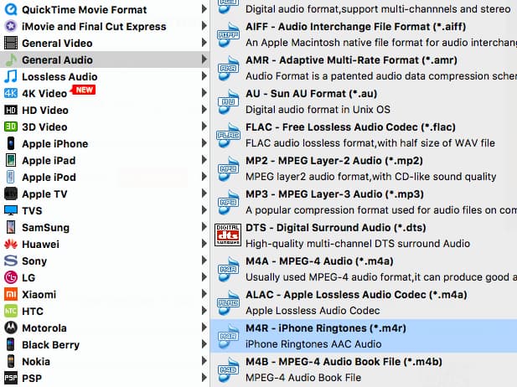Click the TVS monitor icon
Image resolution: width=517 pixels, height=387 pixels.
(x=11, y=210)
